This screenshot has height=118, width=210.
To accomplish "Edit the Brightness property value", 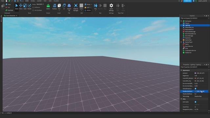I will pos(201,76).
